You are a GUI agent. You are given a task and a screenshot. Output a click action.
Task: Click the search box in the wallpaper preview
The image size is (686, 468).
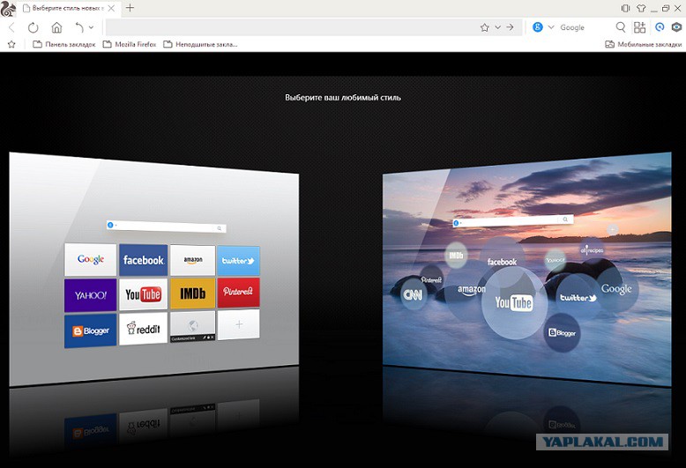(513, 221)
